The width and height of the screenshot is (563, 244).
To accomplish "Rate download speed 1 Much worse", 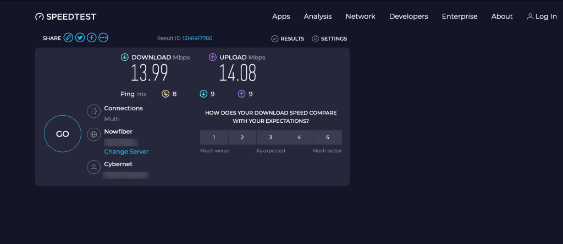I will point(214,137).
